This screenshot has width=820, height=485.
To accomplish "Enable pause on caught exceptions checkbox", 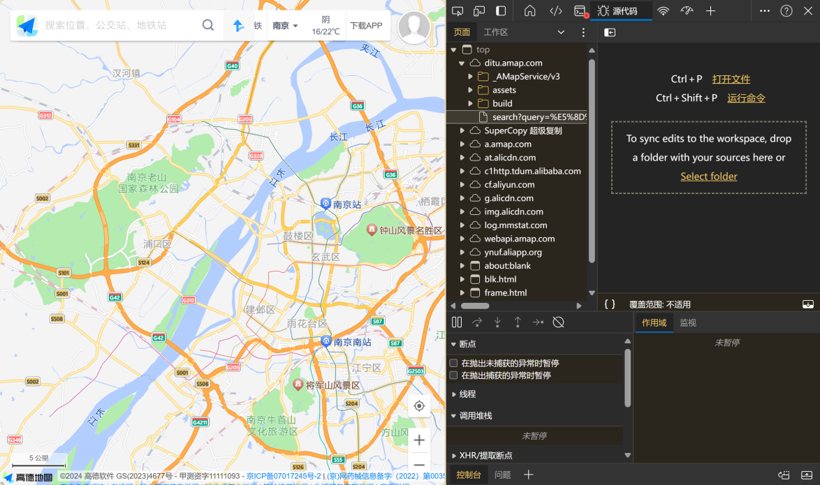I will [454, 375].
